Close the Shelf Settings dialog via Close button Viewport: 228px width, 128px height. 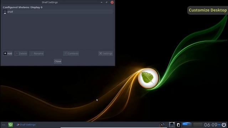coord(58,61)
